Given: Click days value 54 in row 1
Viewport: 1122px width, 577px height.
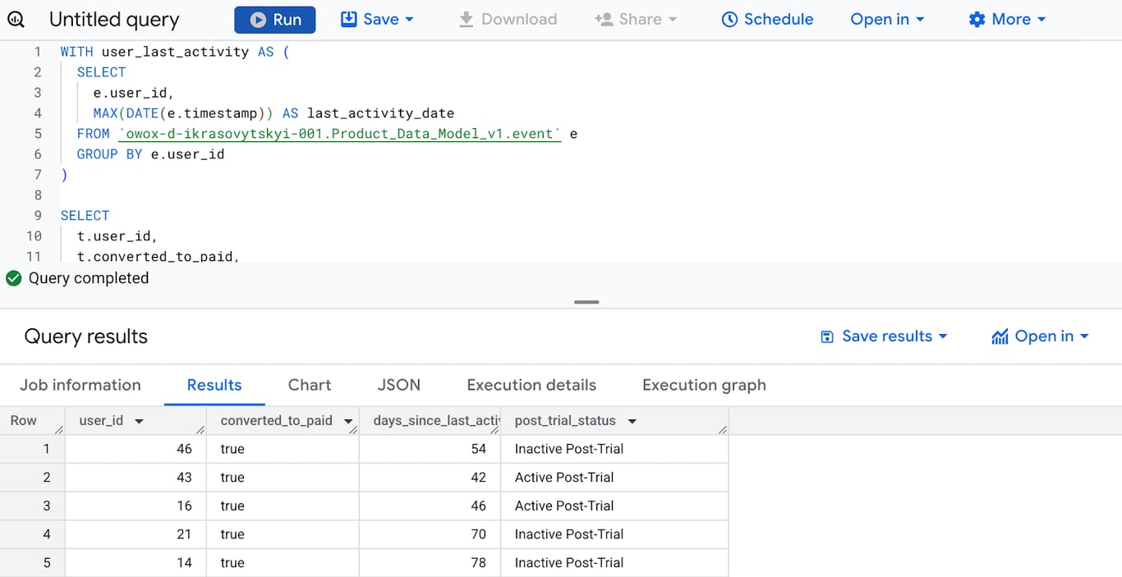Looking at the screenshot, I should 430,449.
